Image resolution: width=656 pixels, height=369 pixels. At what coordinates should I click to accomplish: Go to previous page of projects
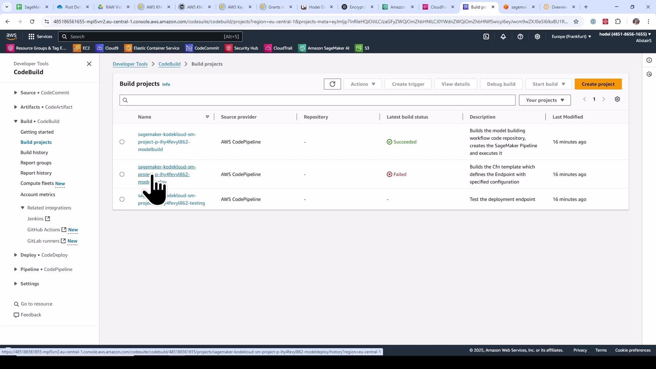click(x=585, y=99)
